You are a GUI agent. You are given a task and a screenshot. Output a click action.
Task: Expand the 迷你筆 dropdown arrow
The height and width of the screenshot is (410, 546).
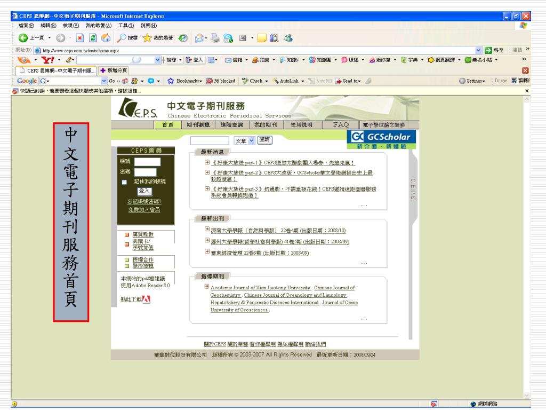pos(395,60)
